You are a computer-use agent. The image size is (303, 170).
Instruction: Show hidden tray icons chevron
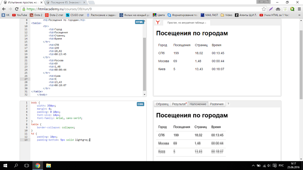253,166
